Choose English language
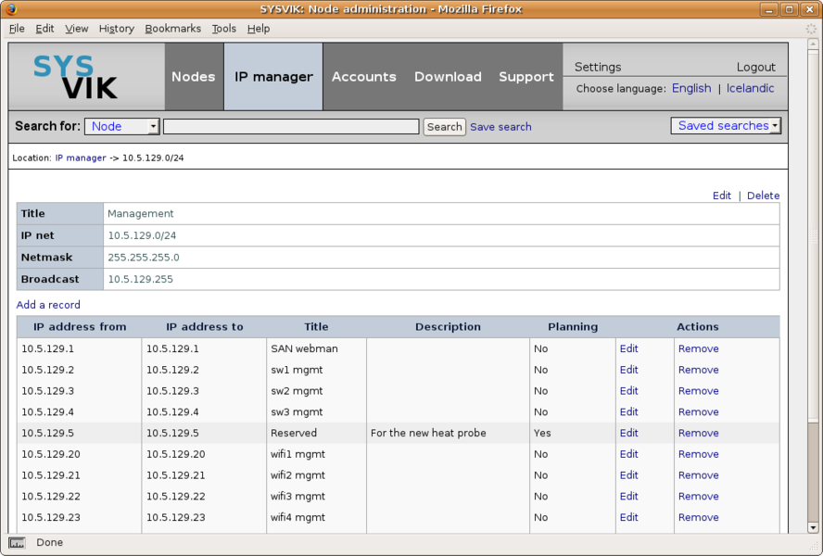Image resolution: width=823 pixels, height=556 pixels. 691,88
